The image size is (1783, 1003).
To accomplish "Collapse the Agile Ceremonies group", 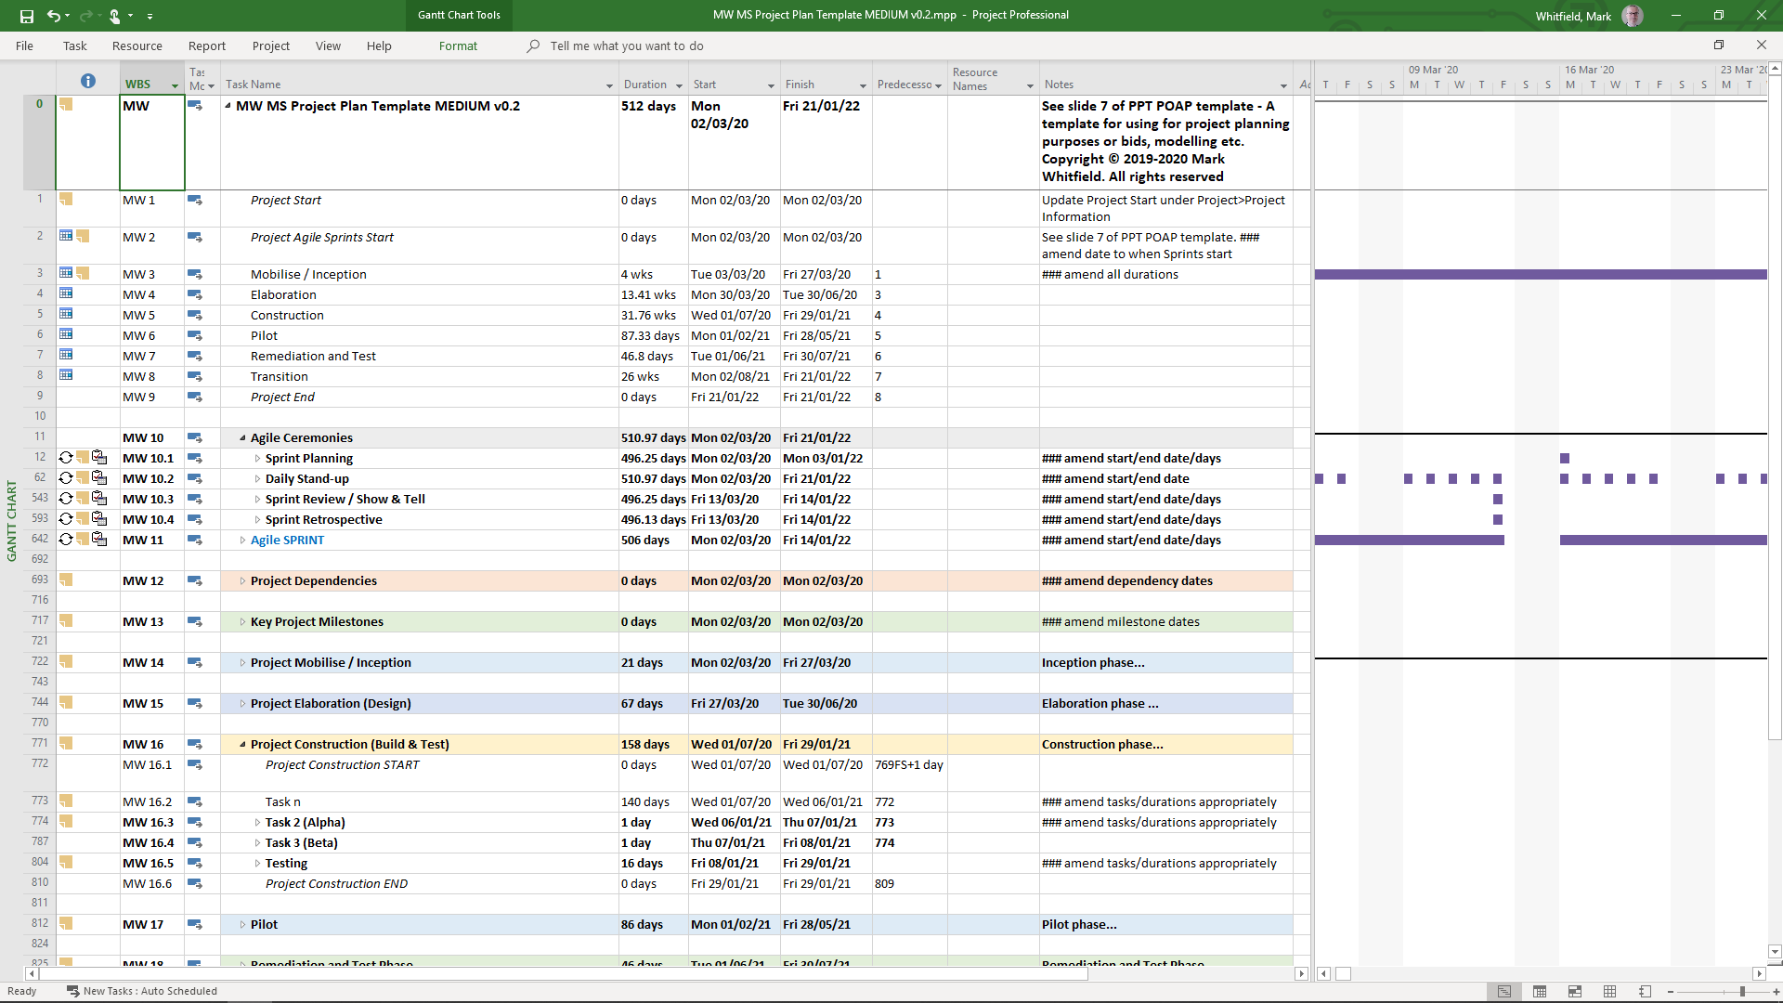I will 242,438.
